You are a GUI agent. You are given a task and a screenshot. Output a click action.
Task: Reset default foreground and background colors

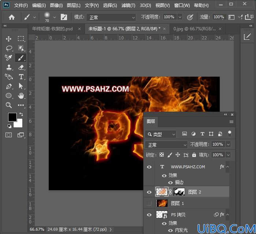9,126
